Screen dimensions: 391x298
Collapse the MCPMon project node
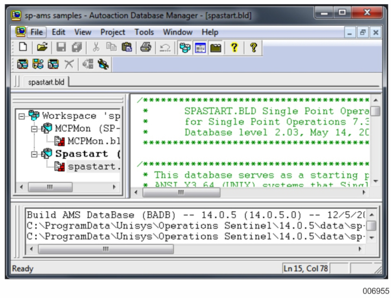pyautogui.click(x=35, y=129)
